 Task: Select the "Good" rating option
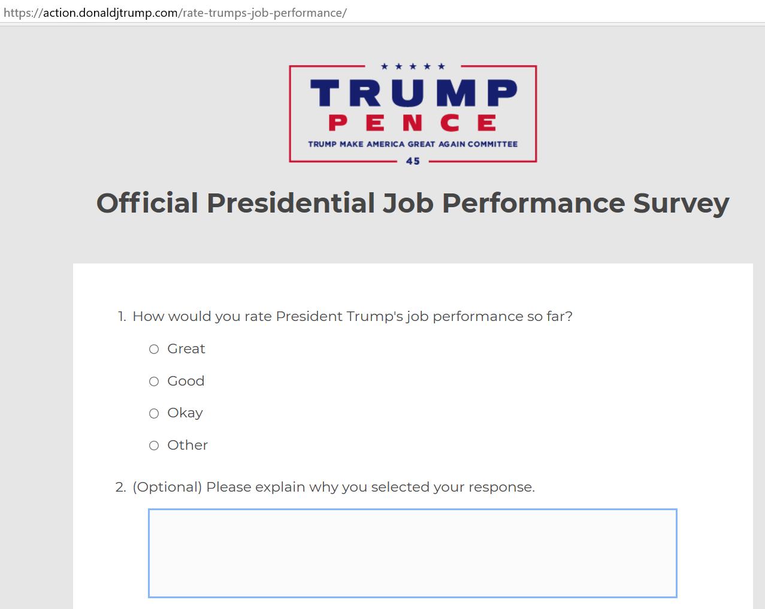click(x=154, y=381)
